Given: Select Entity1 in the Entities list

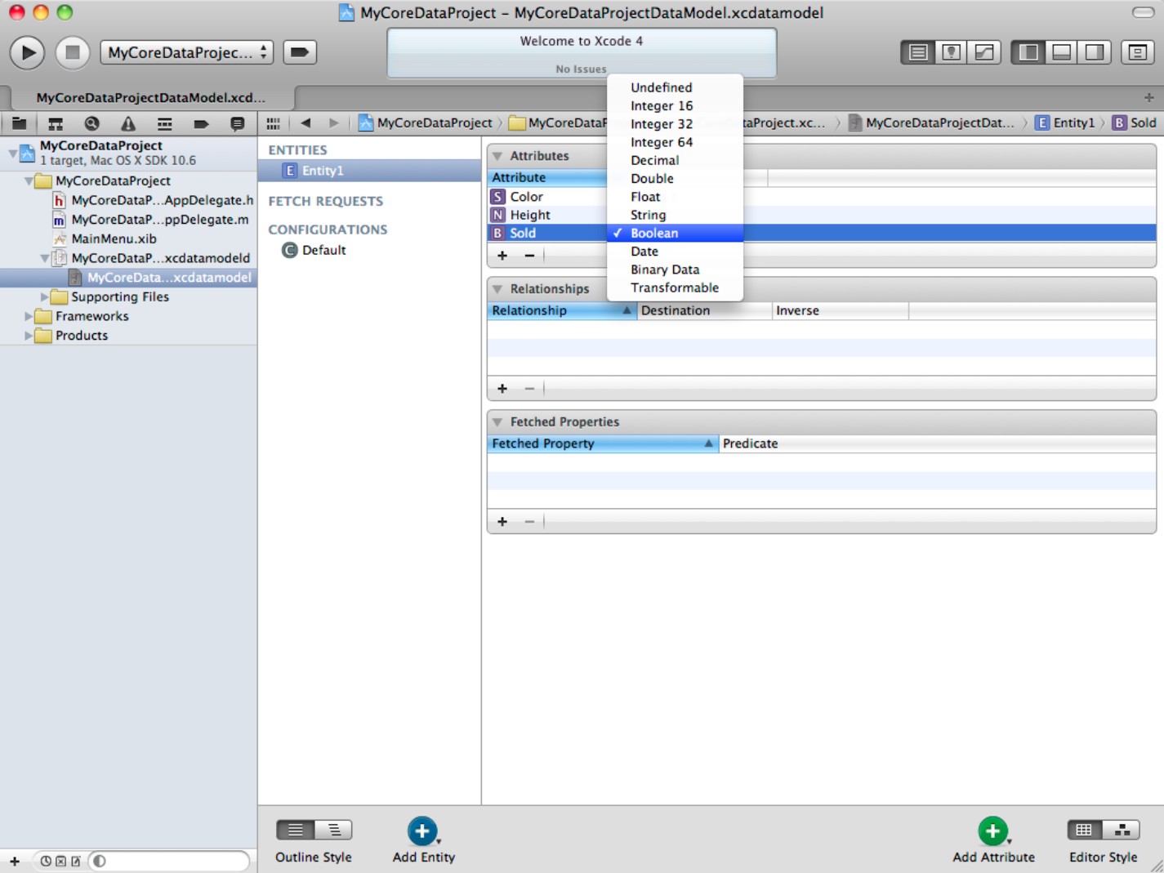Looking at the screenshot, I should coord(369,171).
